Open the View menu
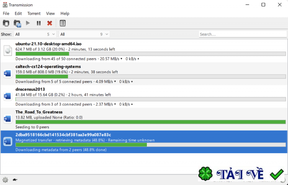The height and width of the screenshot is (185, 288). 50,13
